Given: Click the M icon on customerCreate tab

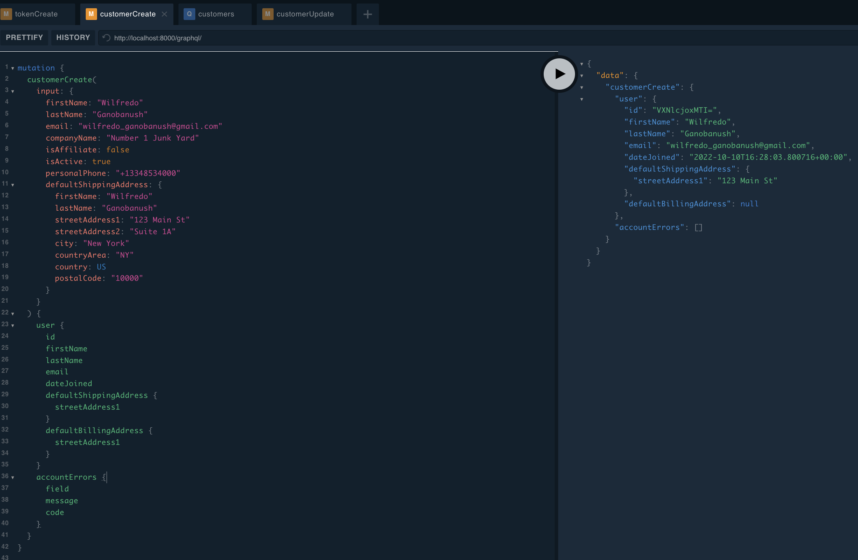Looking at the screenshot, I should coord(91,14).
